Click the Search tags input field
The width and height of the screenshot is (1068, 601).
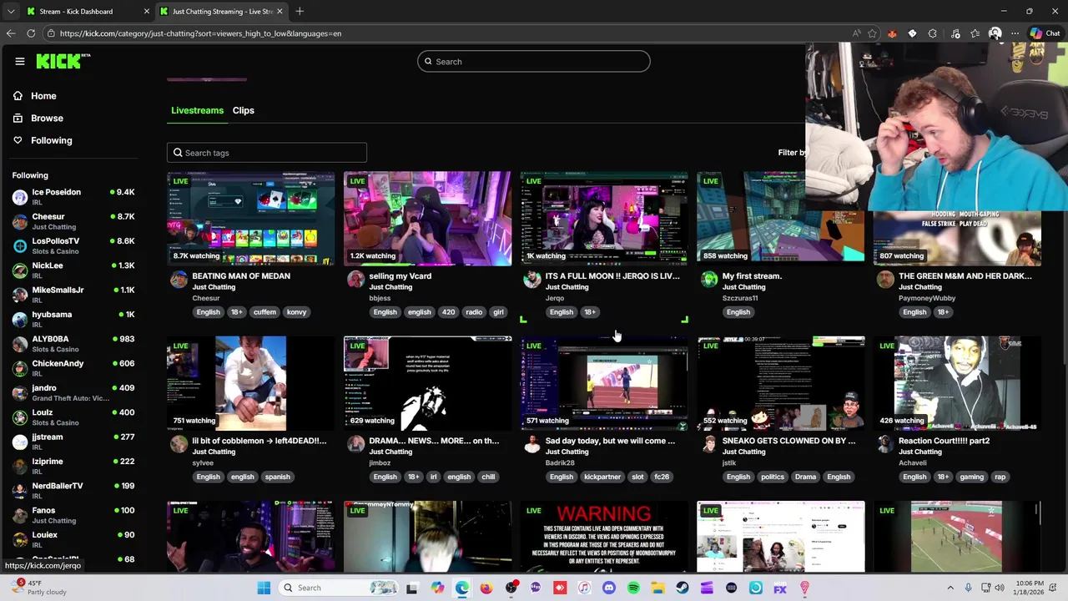(267, 153)
